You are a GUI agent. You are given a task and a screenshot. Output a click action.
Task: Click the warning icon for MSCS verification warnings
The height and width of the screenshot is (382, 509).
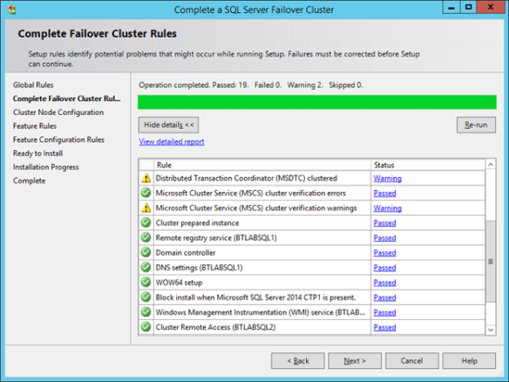pyautogui.click(x=146, y=208)
